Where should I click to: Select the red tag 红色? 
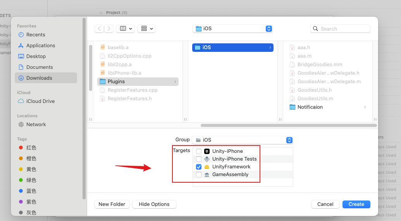pos(28,148)
